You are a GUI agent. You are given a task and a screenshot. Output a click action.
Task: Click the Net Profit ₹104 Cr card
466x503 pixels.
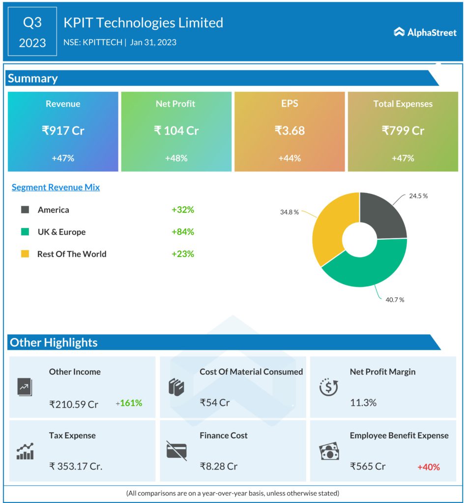(x=176, y=131)
